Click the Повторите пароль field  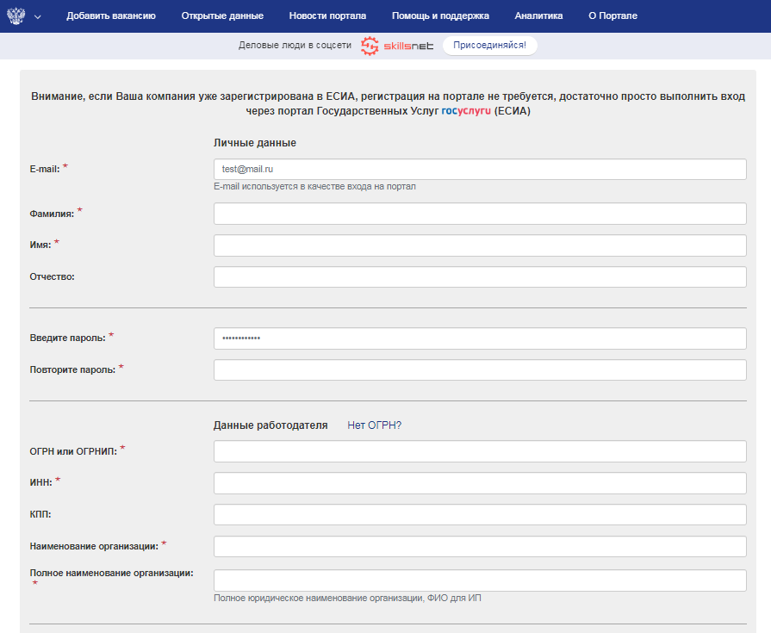click(x=480, y=370)
